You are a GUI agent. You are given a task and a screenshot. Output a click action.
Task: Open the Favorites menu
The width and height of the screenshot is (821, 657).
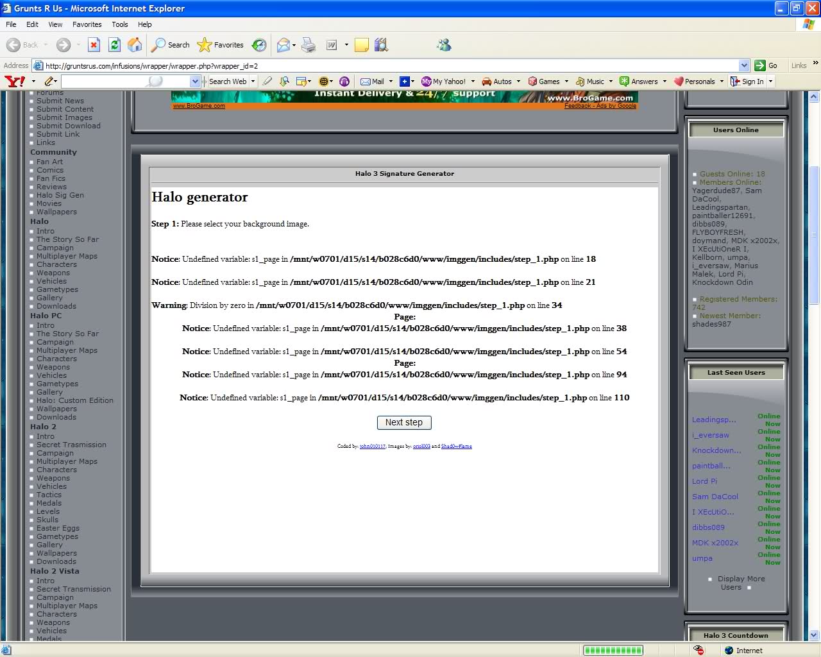click(x=87, y=24)
